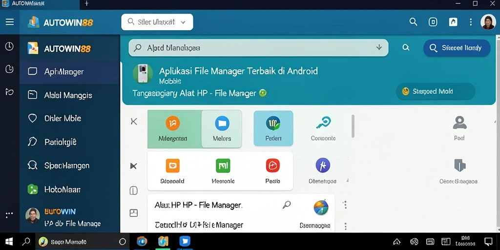The width and height of the screenshot is (500, 250).
Task: Open three-dot menu for the bottom list row
Action: (x=345, y=227)
